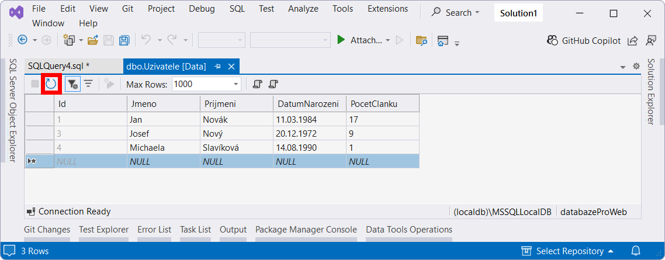Open the Data Tools Operations tab
665x260 pixels.
pyautogui.click(x=409, y=230)
